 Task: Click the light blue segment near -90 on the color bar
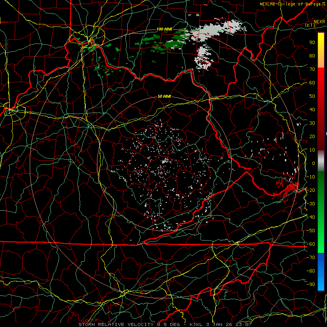click(321, 284)
